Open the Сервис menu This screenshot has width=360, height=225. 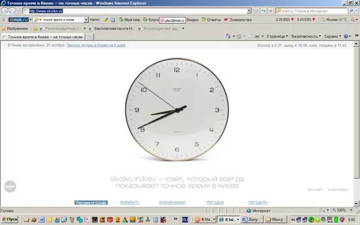[332, 36]
